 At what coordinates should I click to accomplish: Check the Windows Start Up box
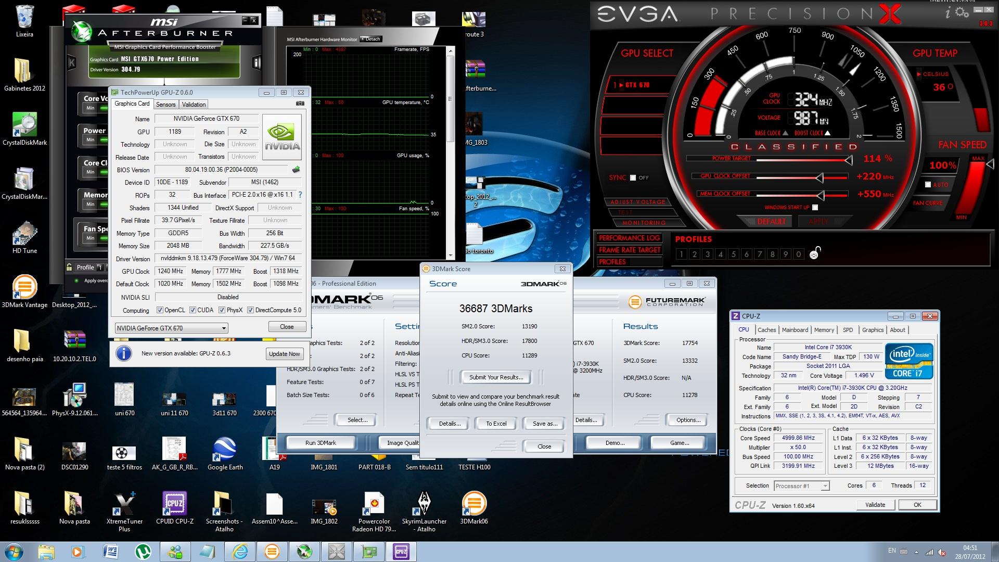click(x=815, y=208)
